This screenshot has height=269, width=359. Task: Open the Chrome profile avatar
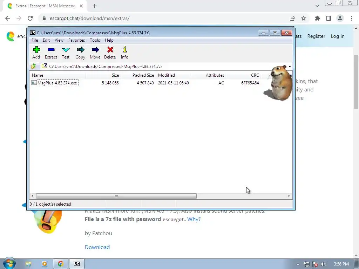(x=340, y=18)
